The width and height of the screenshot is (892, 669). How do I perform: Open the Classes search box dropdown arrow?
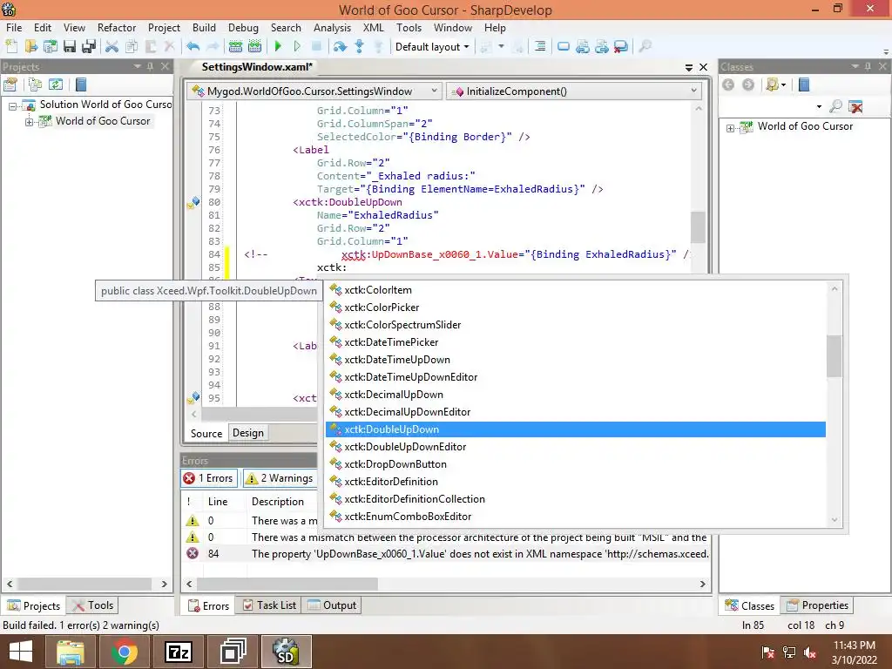pos(819,106)
